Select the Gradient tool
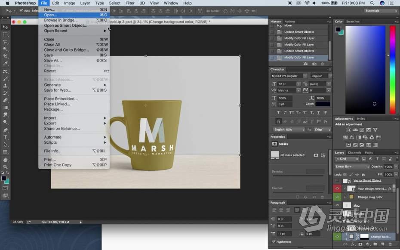The width and height of the screenshot is (400, 250). pos(5,108)
